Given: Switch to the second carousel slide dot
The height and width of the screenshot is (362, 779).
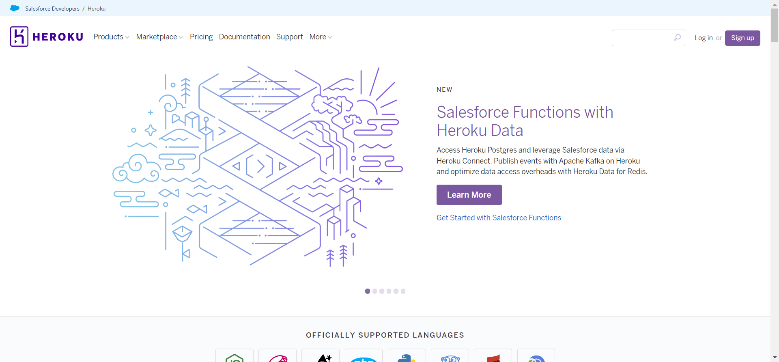Looking at the screenshot, I should [x=374, y=291].
